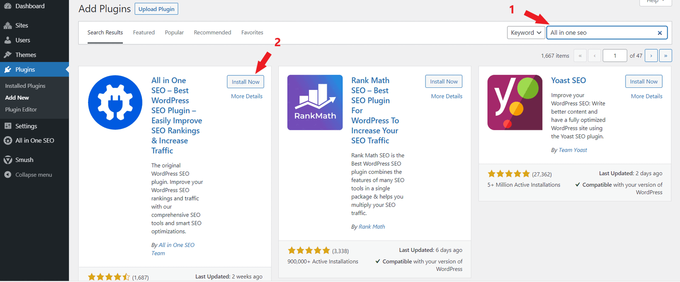
Task: Click the All in One SEO plugin logo
Action: tap(115, 102)
